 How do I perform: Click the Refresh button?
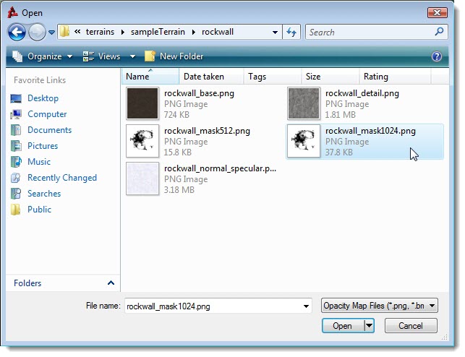pos(291,32)
